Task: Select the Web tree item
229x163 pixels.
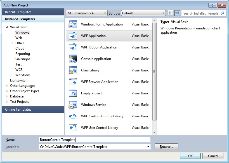Action: tap(19, 38)
